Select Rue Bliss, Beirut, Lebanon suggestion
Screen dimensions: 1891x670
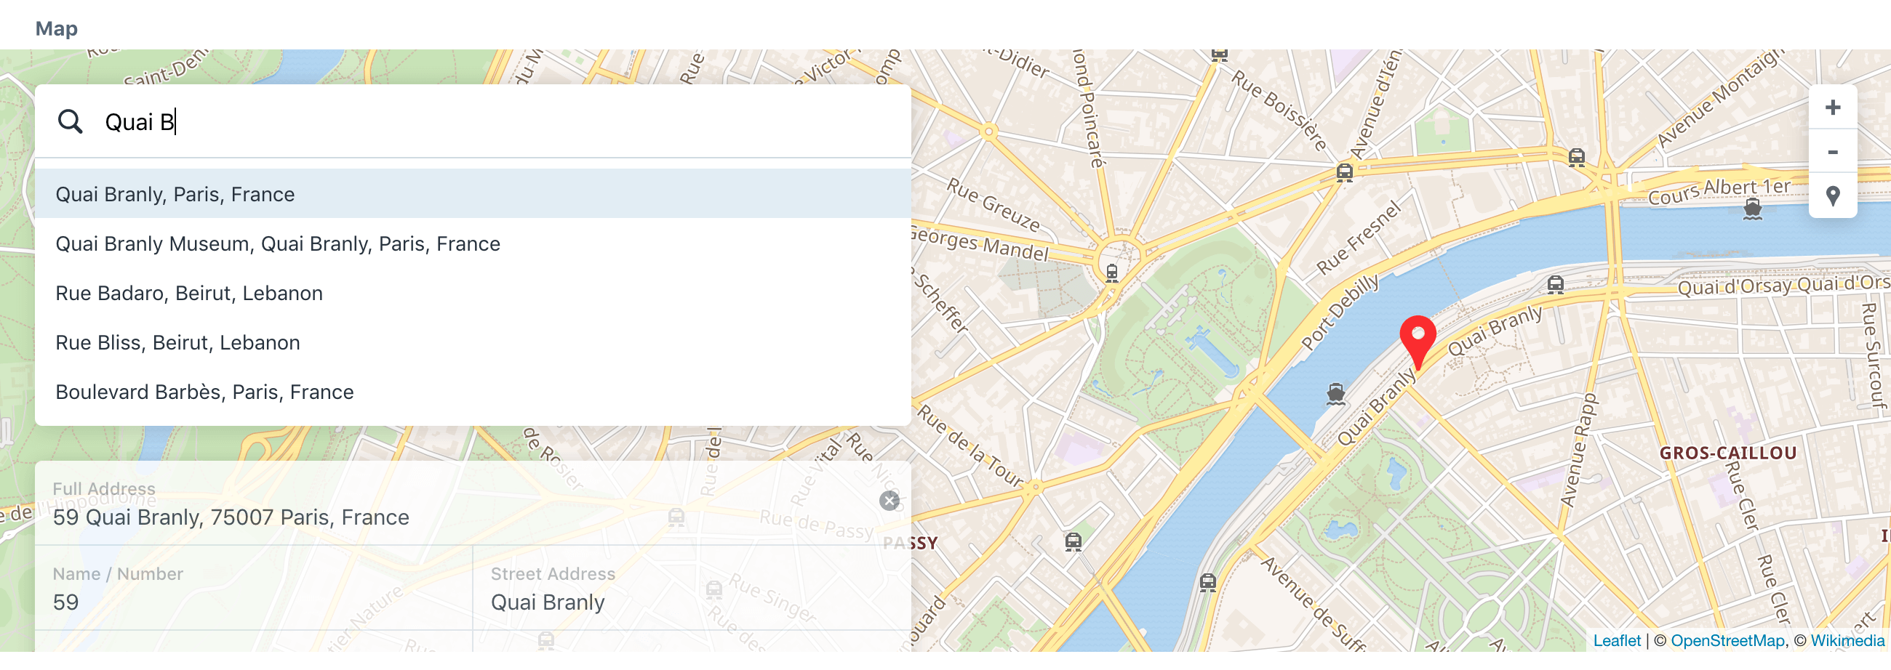(473, 343)
